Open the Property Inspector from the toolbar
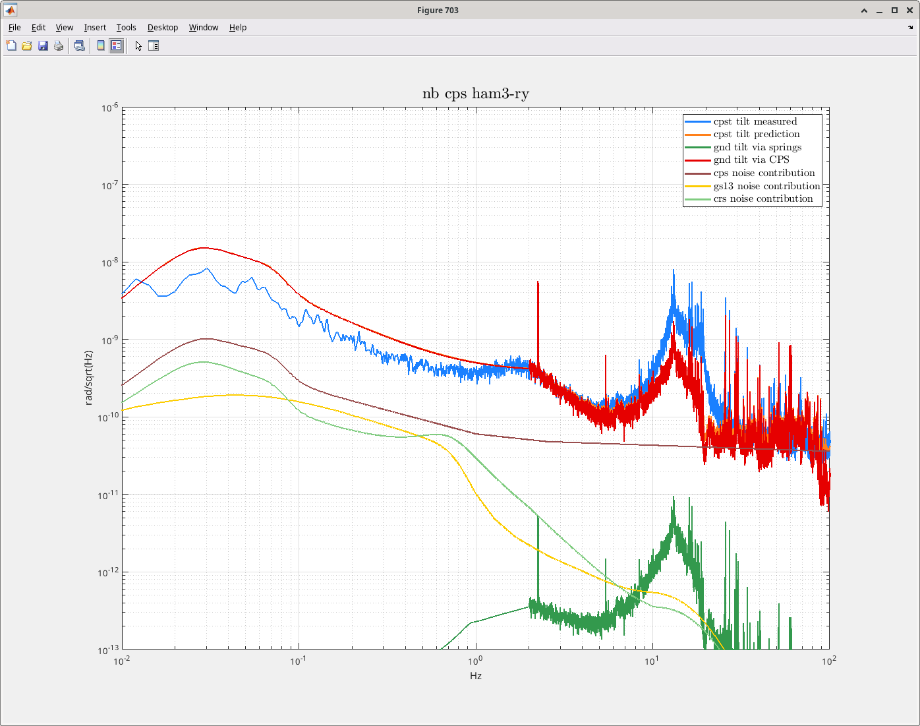 click(154, 45)
